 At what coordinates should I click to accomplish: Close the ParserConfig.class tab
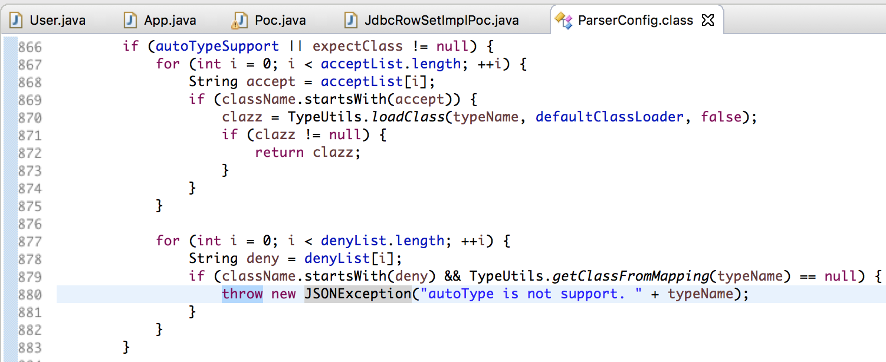pyautogui.click(x=707, y=21)
